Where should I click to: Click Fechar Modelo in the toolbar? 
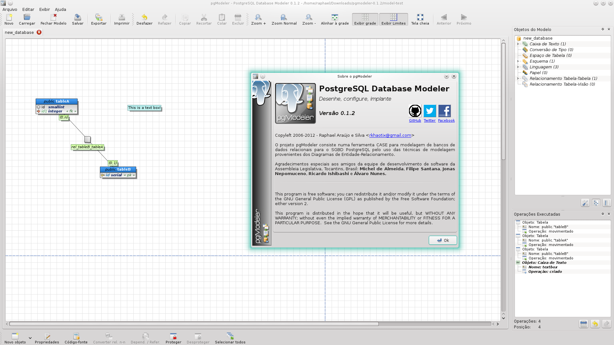pos(53,17)
